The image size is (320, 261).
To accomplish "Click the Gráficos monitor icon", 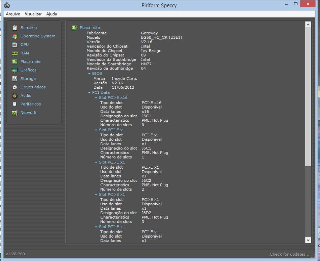I will (15, 70).
